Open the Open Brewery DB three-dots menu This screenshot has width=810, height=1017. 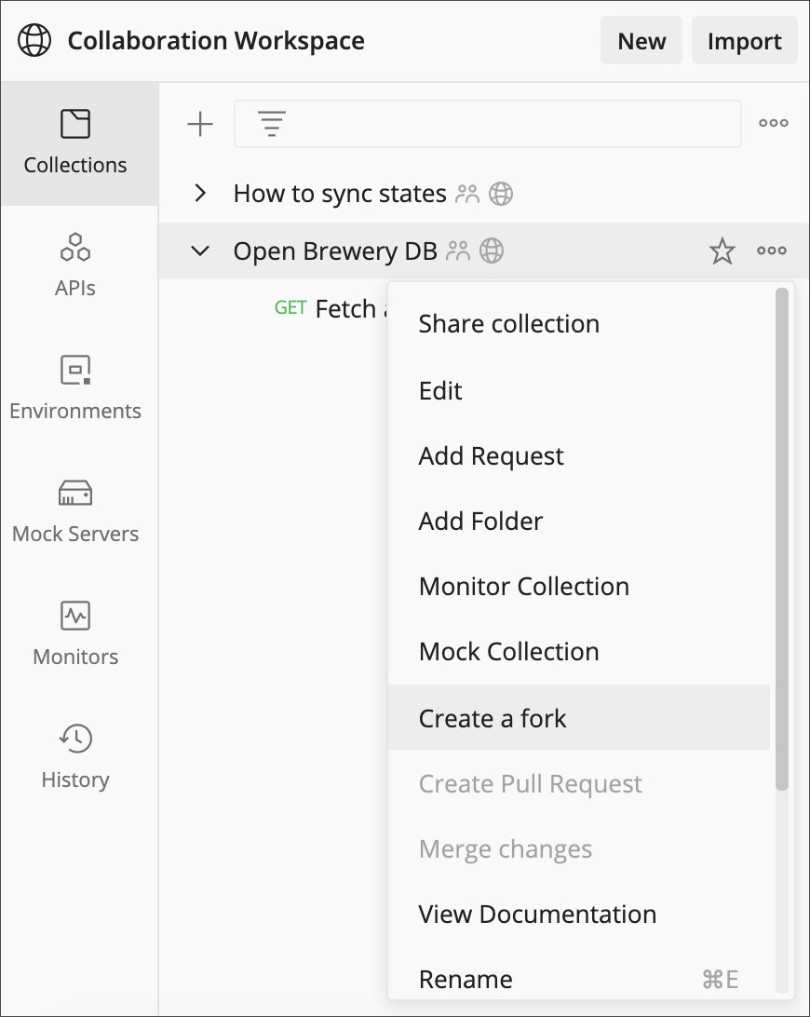coord(772,251)
